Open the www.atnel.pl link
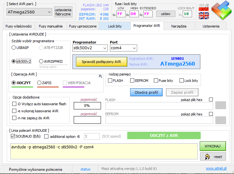Image resolution: width=234 pixels, height=174 pixels. (x=216, y=168)
